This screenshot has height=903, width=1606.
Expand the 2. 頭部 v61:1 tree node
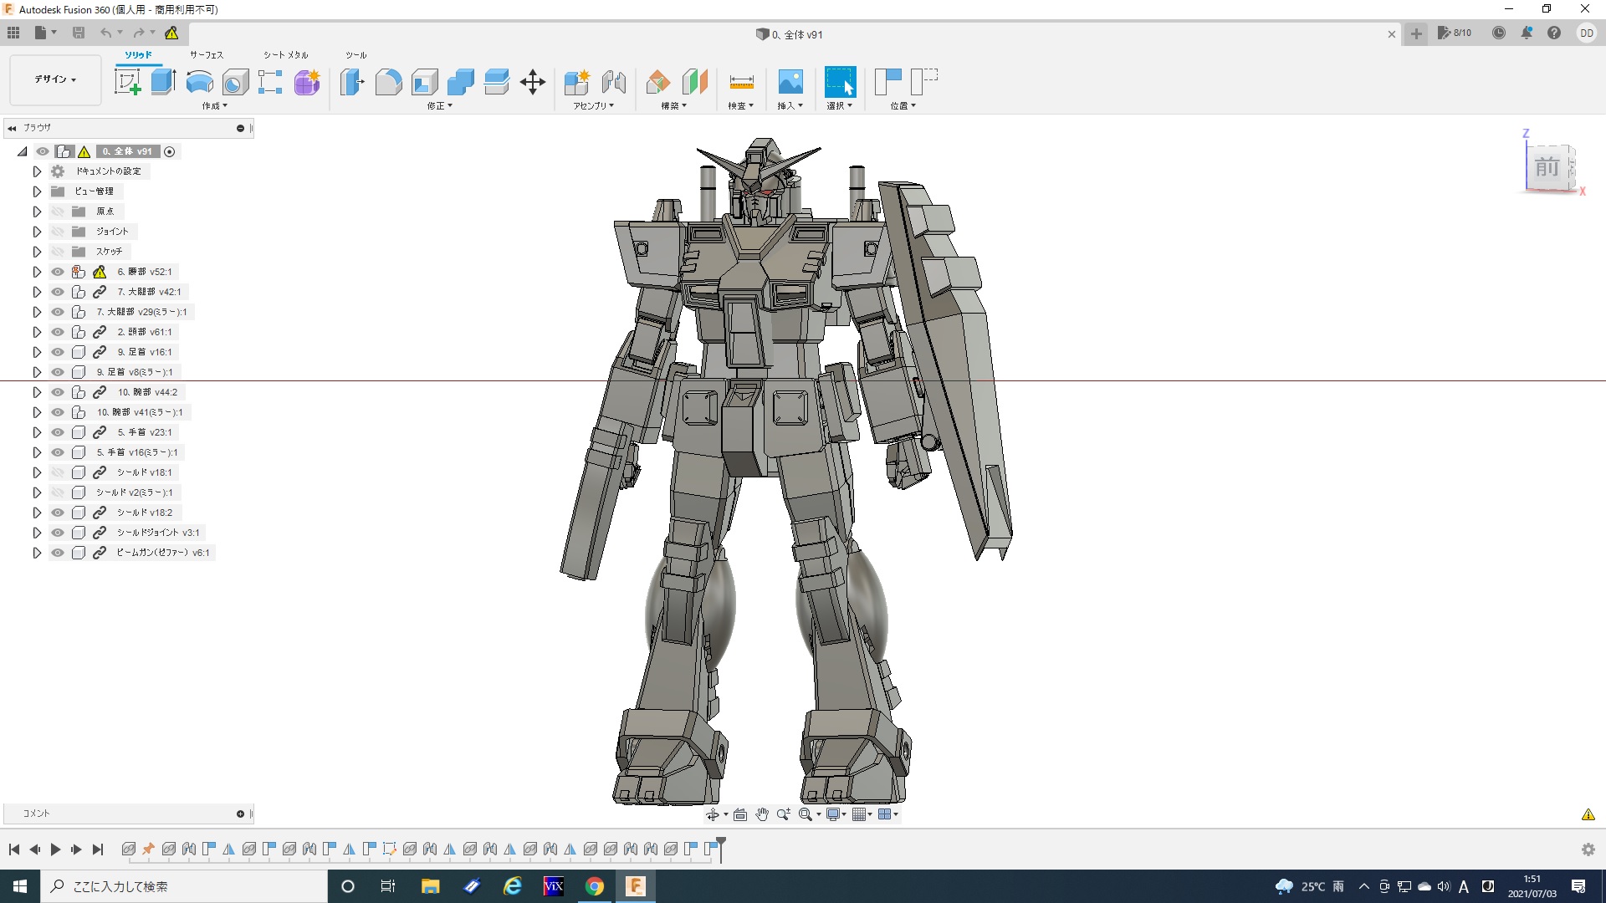37,332
